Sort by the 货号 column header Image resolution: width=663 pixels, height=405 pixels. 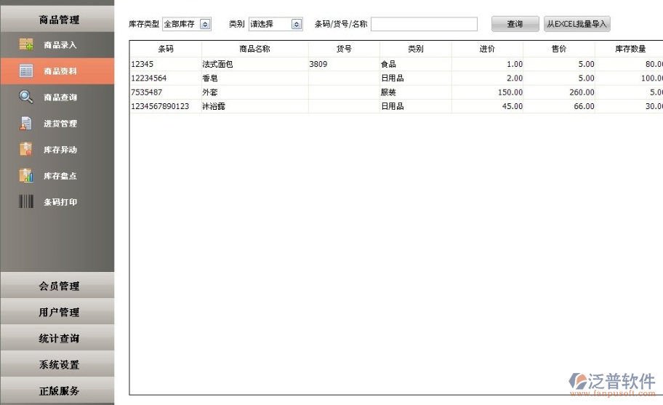344,49
